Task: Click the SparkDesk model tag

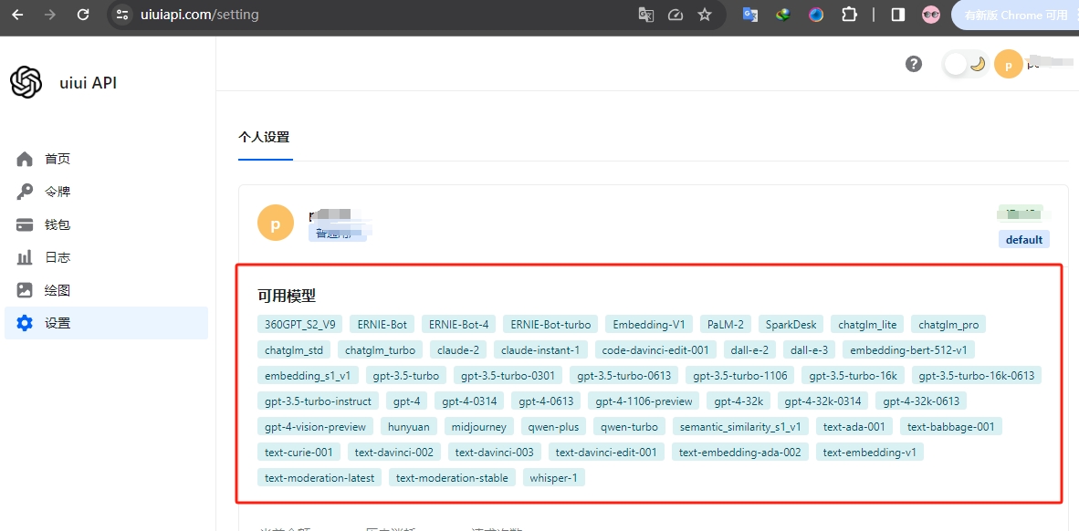Action: pyautogui.click(x=791, y=324)
